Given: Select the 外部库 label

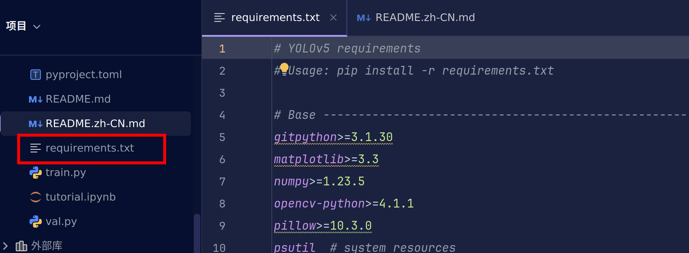Looking at the screenshot, I should (47, 246).
